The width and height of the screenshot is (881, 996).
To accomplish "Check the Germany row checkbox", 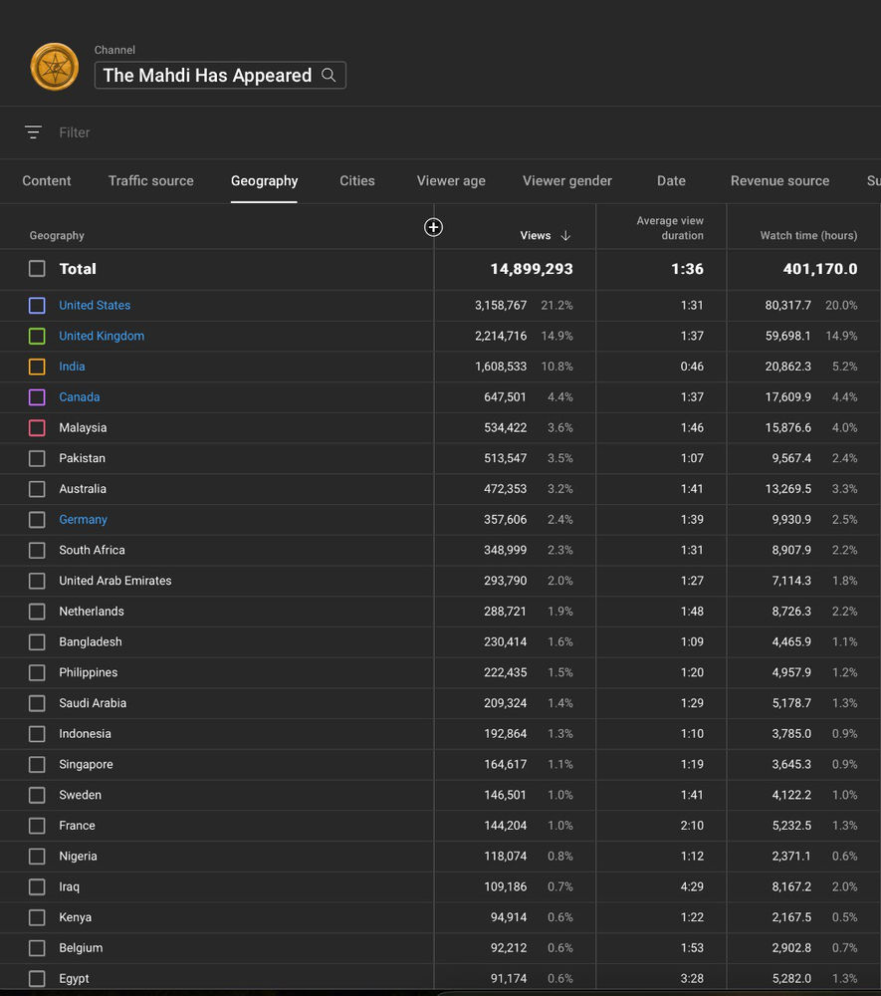I will tap(37, 520).
